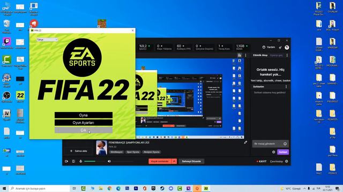Open Steam from the taskbar

point(162,188)
